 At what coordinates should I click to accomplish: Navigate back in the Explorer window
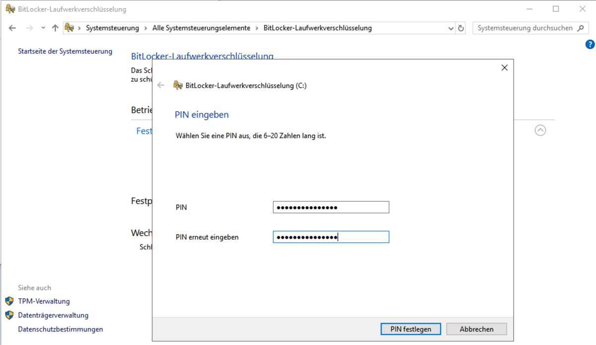(12, 28)
